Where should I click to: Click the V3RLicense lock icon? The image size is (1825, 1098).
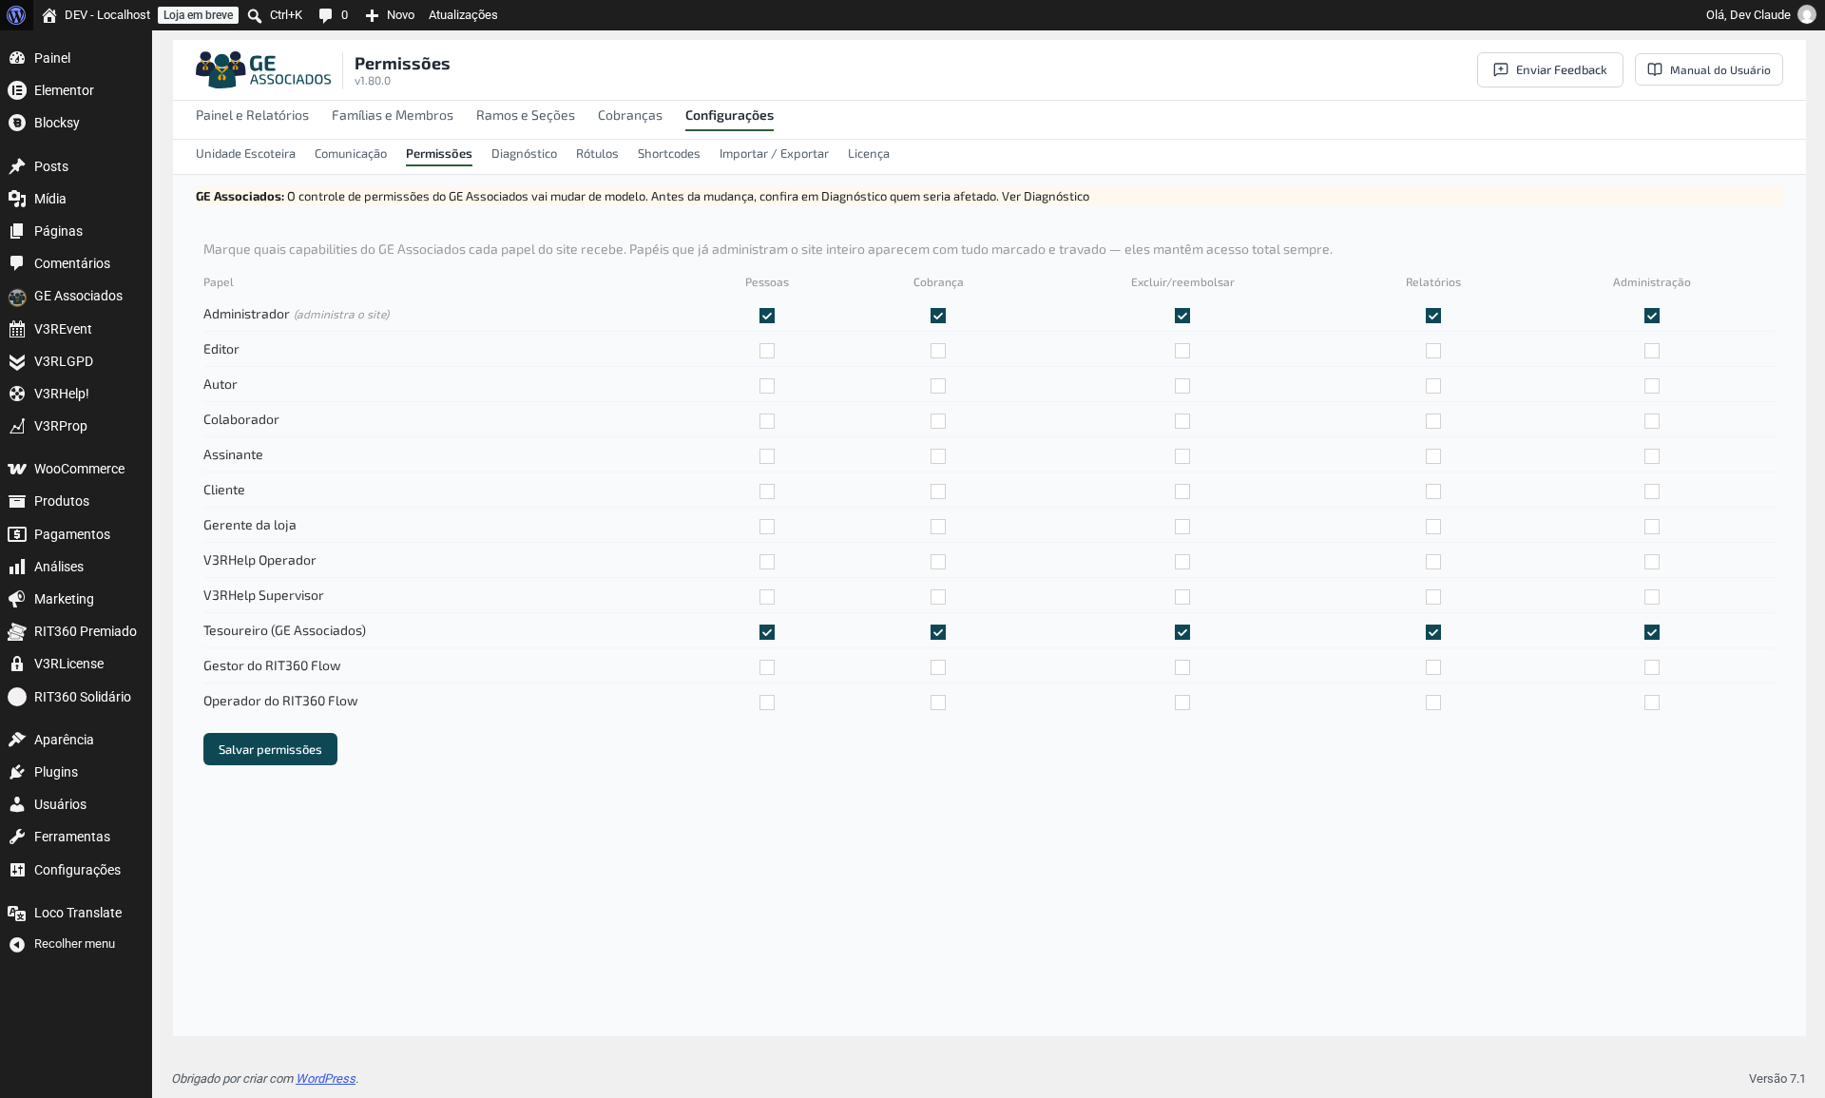[17, 664]
